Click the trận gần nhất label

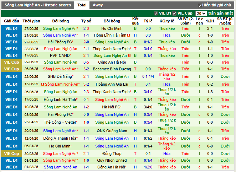[x=221, y=14]
